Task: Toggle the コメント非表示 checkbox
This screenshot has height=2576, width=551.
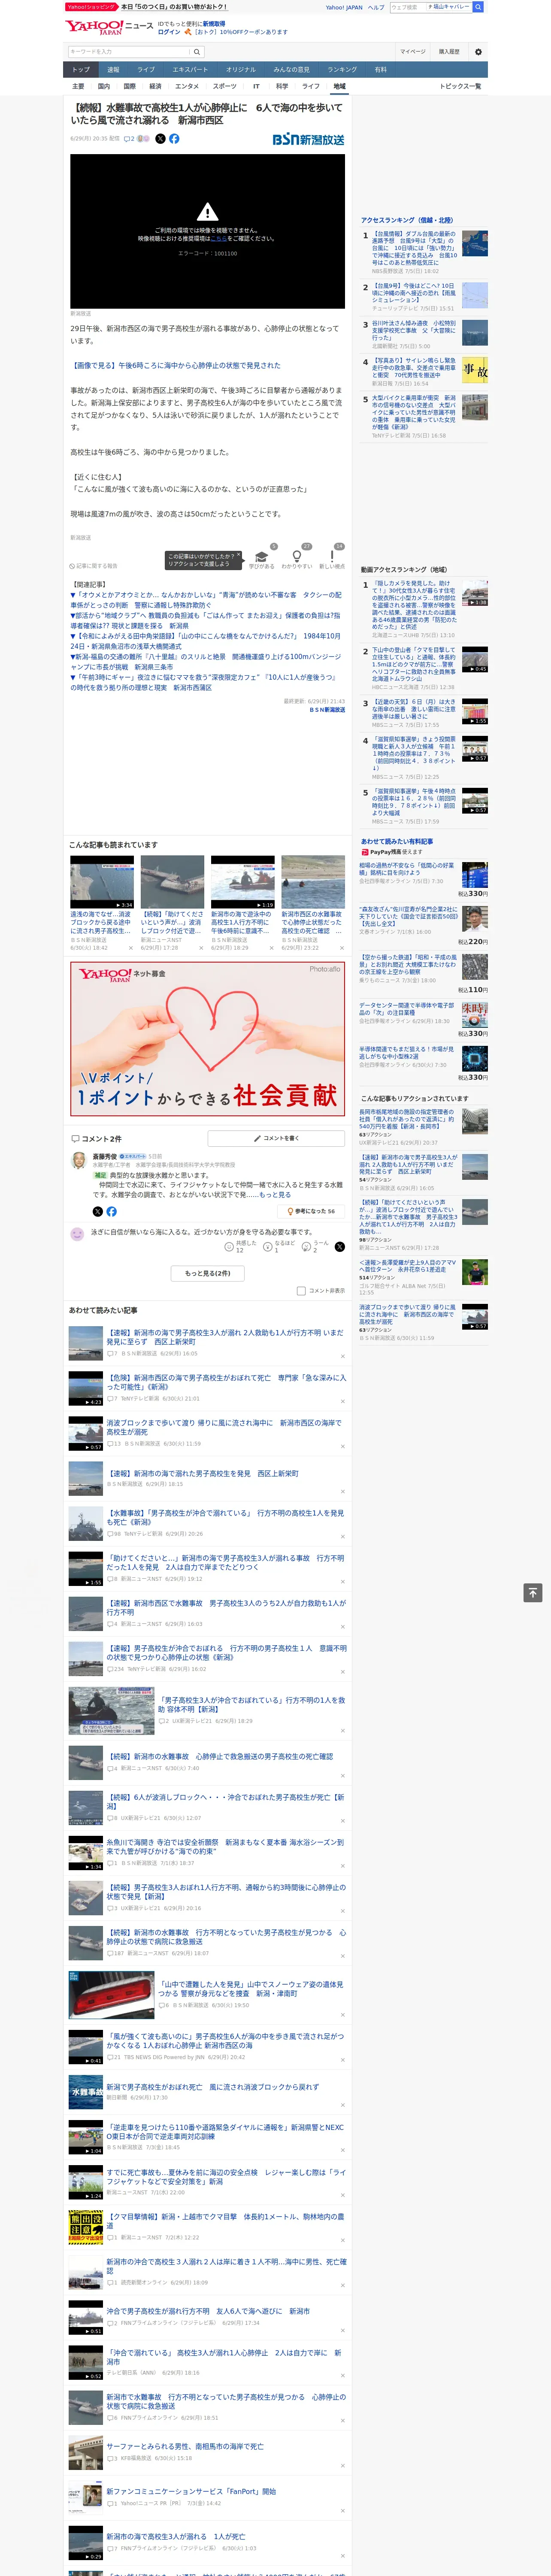Action: pyautogui.click(x=301, y=1291)
